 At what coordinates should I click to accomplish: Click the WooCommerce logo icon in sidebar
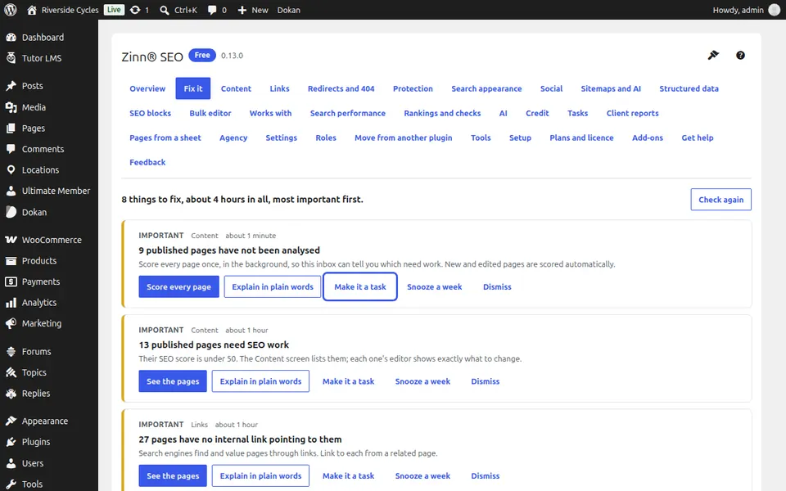(11, 240)
